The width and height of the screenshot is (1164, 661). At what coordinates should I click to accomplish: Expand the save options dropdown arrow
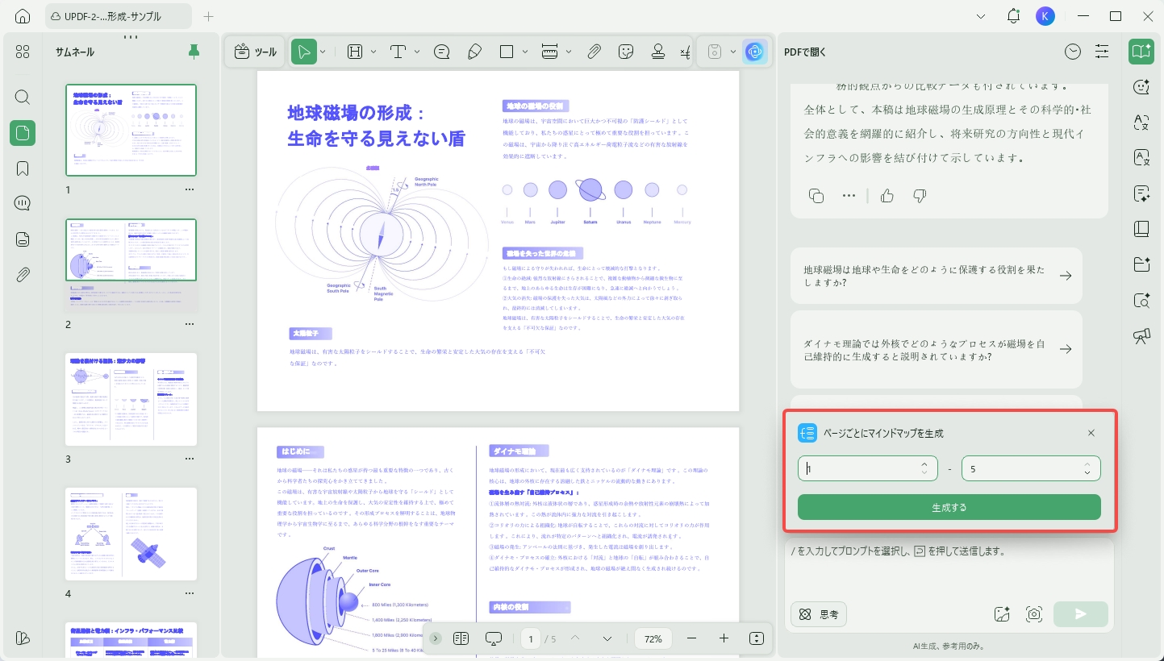click(733, 52)
